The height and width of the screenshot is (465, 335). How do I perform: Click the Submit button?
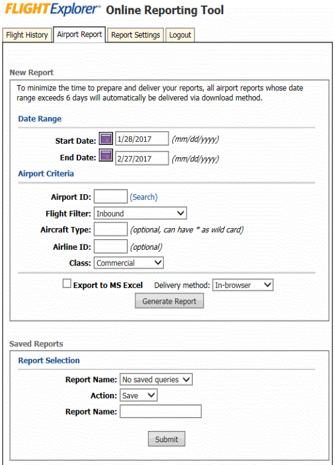click(166, 439)
